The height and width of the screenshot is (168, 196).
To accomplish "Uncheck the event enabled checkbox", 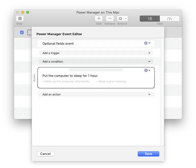I will pos(22,32).
